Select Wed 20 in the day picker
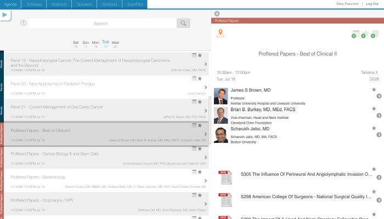This screenshot has width=384, height=219. pos(115,44)
